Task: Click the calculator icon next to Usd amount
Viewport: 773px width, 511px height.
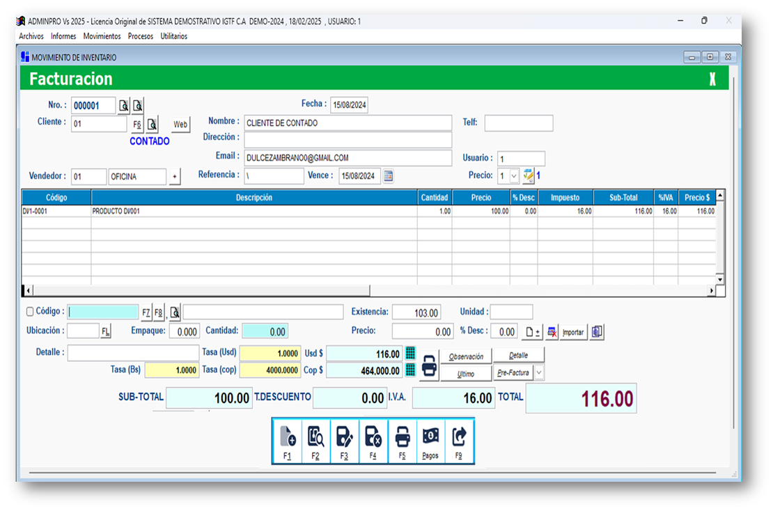Action: click(x=409, y=353)
